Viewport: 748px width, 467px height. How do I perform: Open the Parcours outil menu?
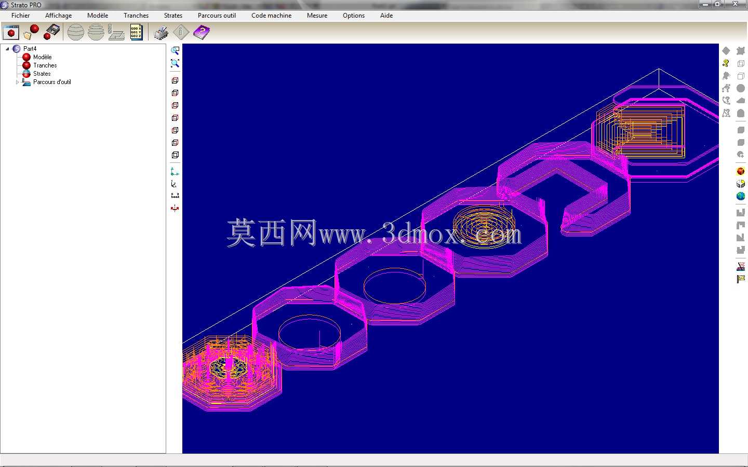click(x=217, y=16)
